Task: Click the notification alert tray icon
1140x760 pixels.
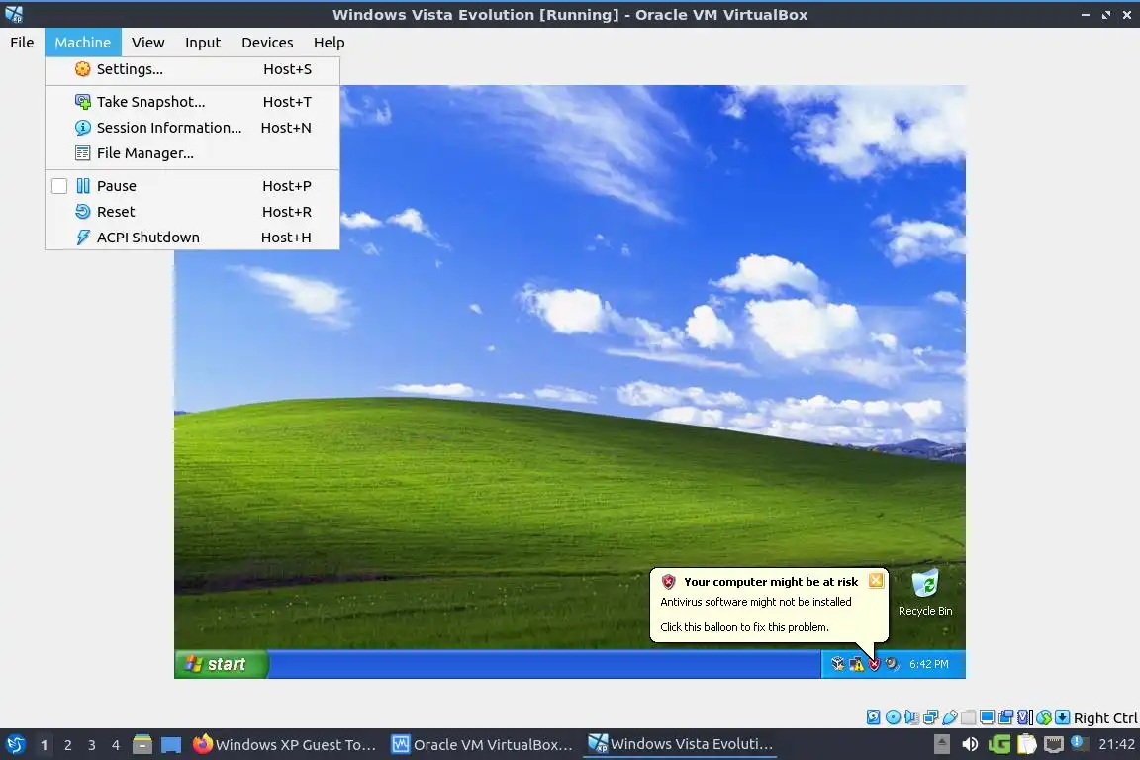Action: [1080, 743]
